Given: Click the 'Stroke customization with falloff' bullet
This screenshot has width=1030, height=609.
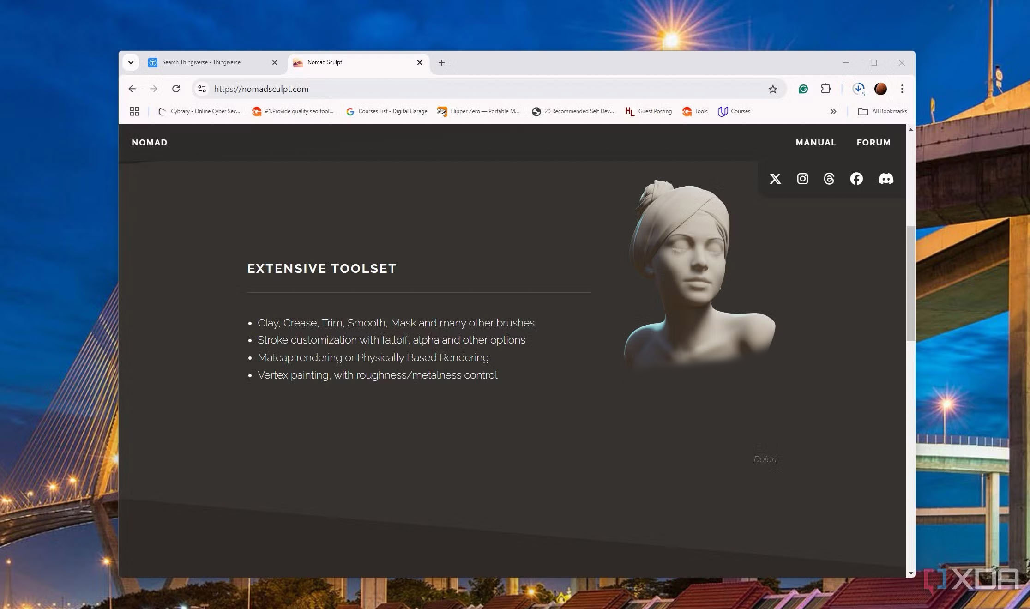Looking at the screenshot, I should (x=391, y=340).
